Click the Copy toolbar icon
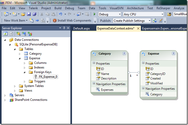 [x=47, y=14]
